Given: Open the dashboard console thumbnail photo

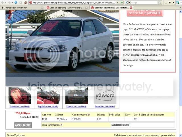Looking at the screenshot, I should tap(76, 96).
